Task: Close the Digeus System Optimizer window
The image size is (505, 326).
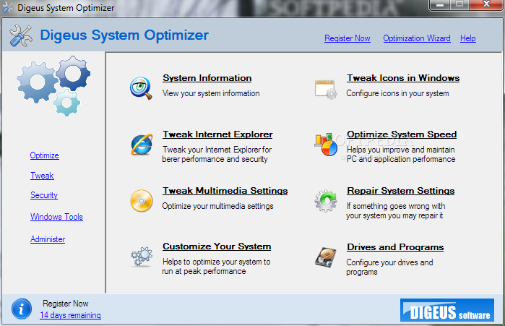Action: click(x=486, y=5)
